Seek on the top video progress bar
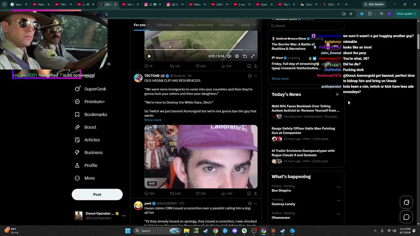This screenshot has width=420, height=236. pos(201,49)
